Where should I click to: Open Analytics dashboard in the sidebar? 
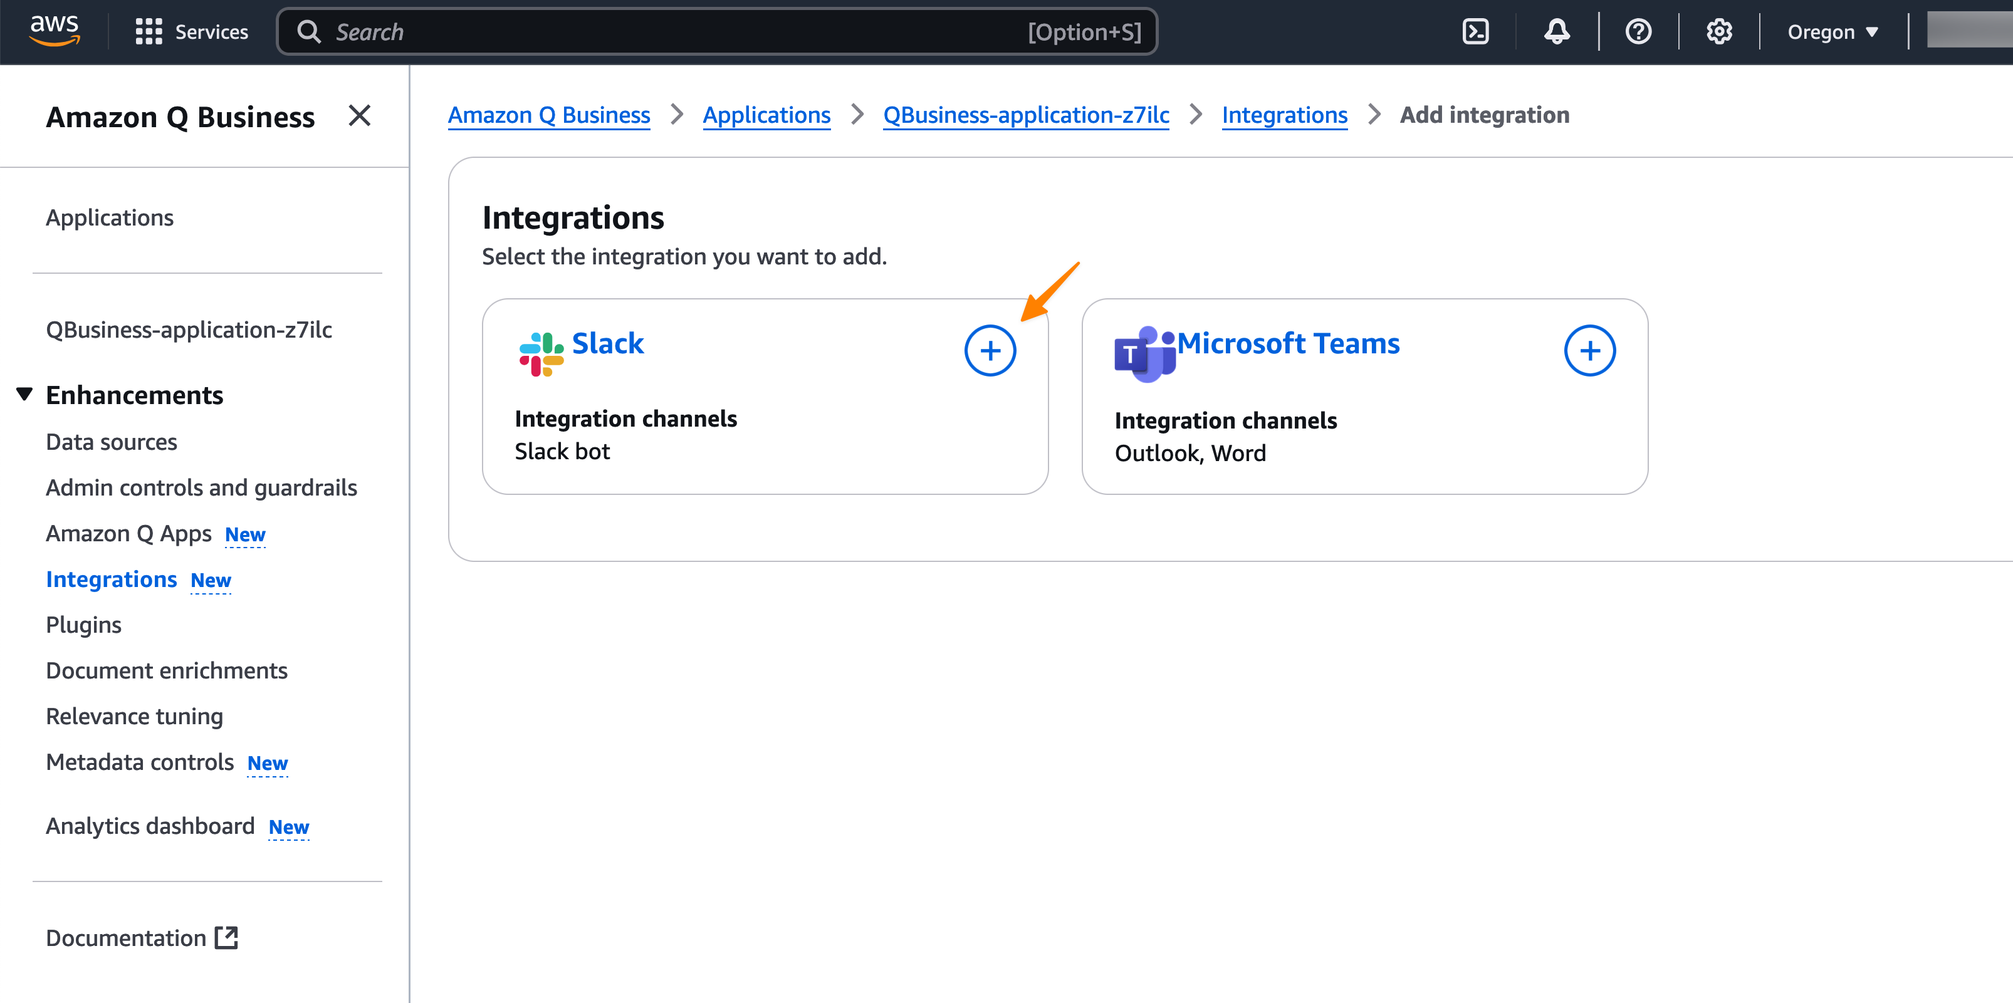coord(150,826)
